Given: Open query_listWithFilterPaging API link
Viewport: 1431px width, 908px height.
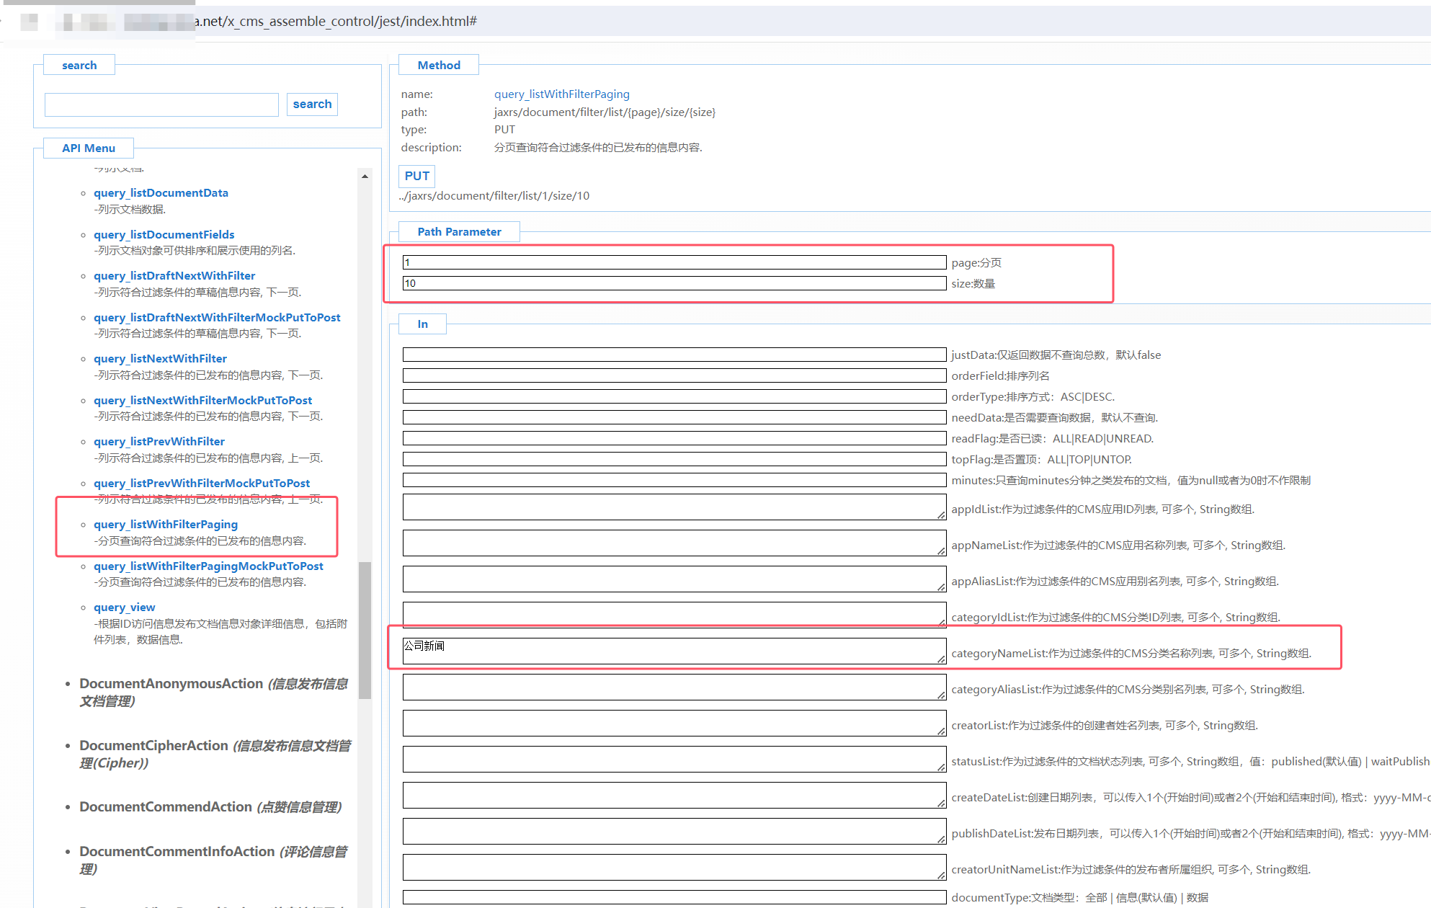Looking at the screenshot, I should [166, 525].
